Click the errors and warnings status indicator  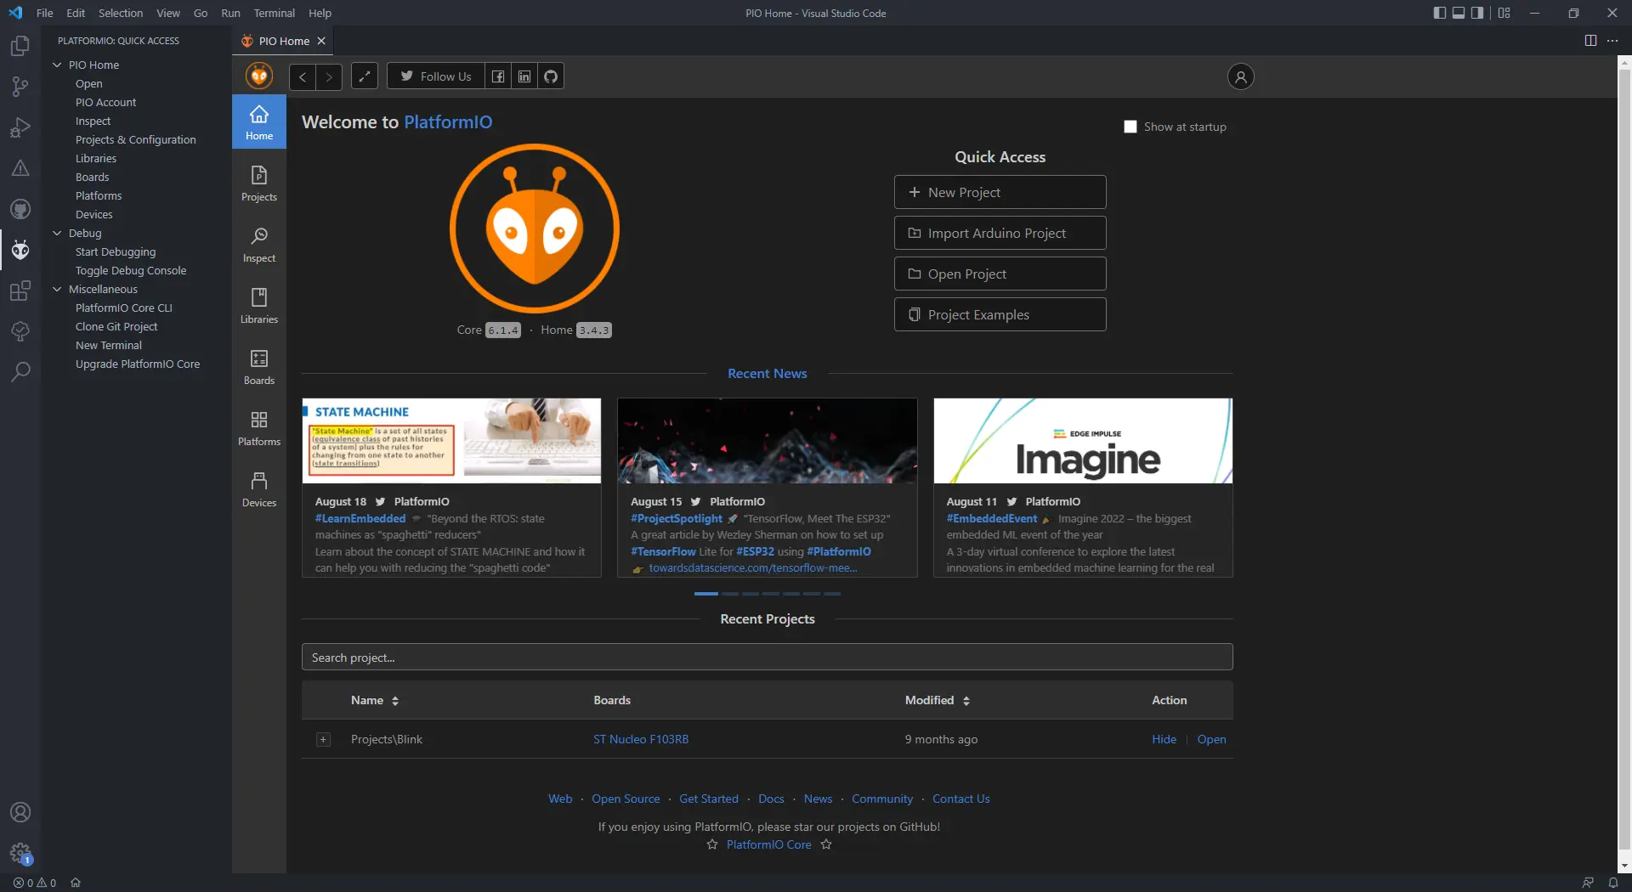tap(35, 883)
